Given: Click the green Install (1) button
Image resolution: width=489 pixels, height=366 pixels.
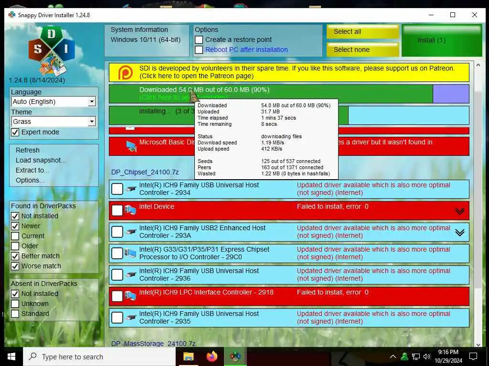Looking at the screenshot, I should point(442,41).
